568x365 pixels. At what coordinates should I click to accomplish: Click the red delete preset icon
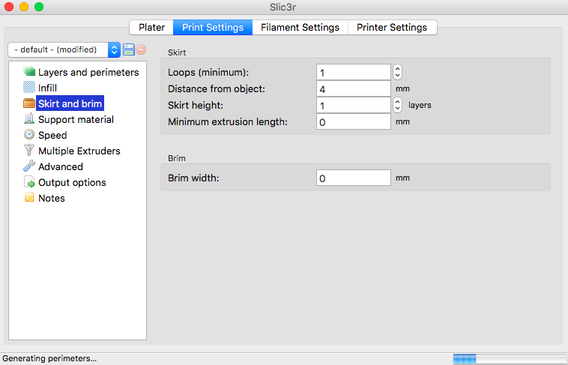141,49
